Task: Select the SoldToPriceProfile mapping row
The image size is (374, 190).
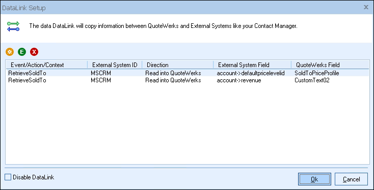Action: (188, 73)
